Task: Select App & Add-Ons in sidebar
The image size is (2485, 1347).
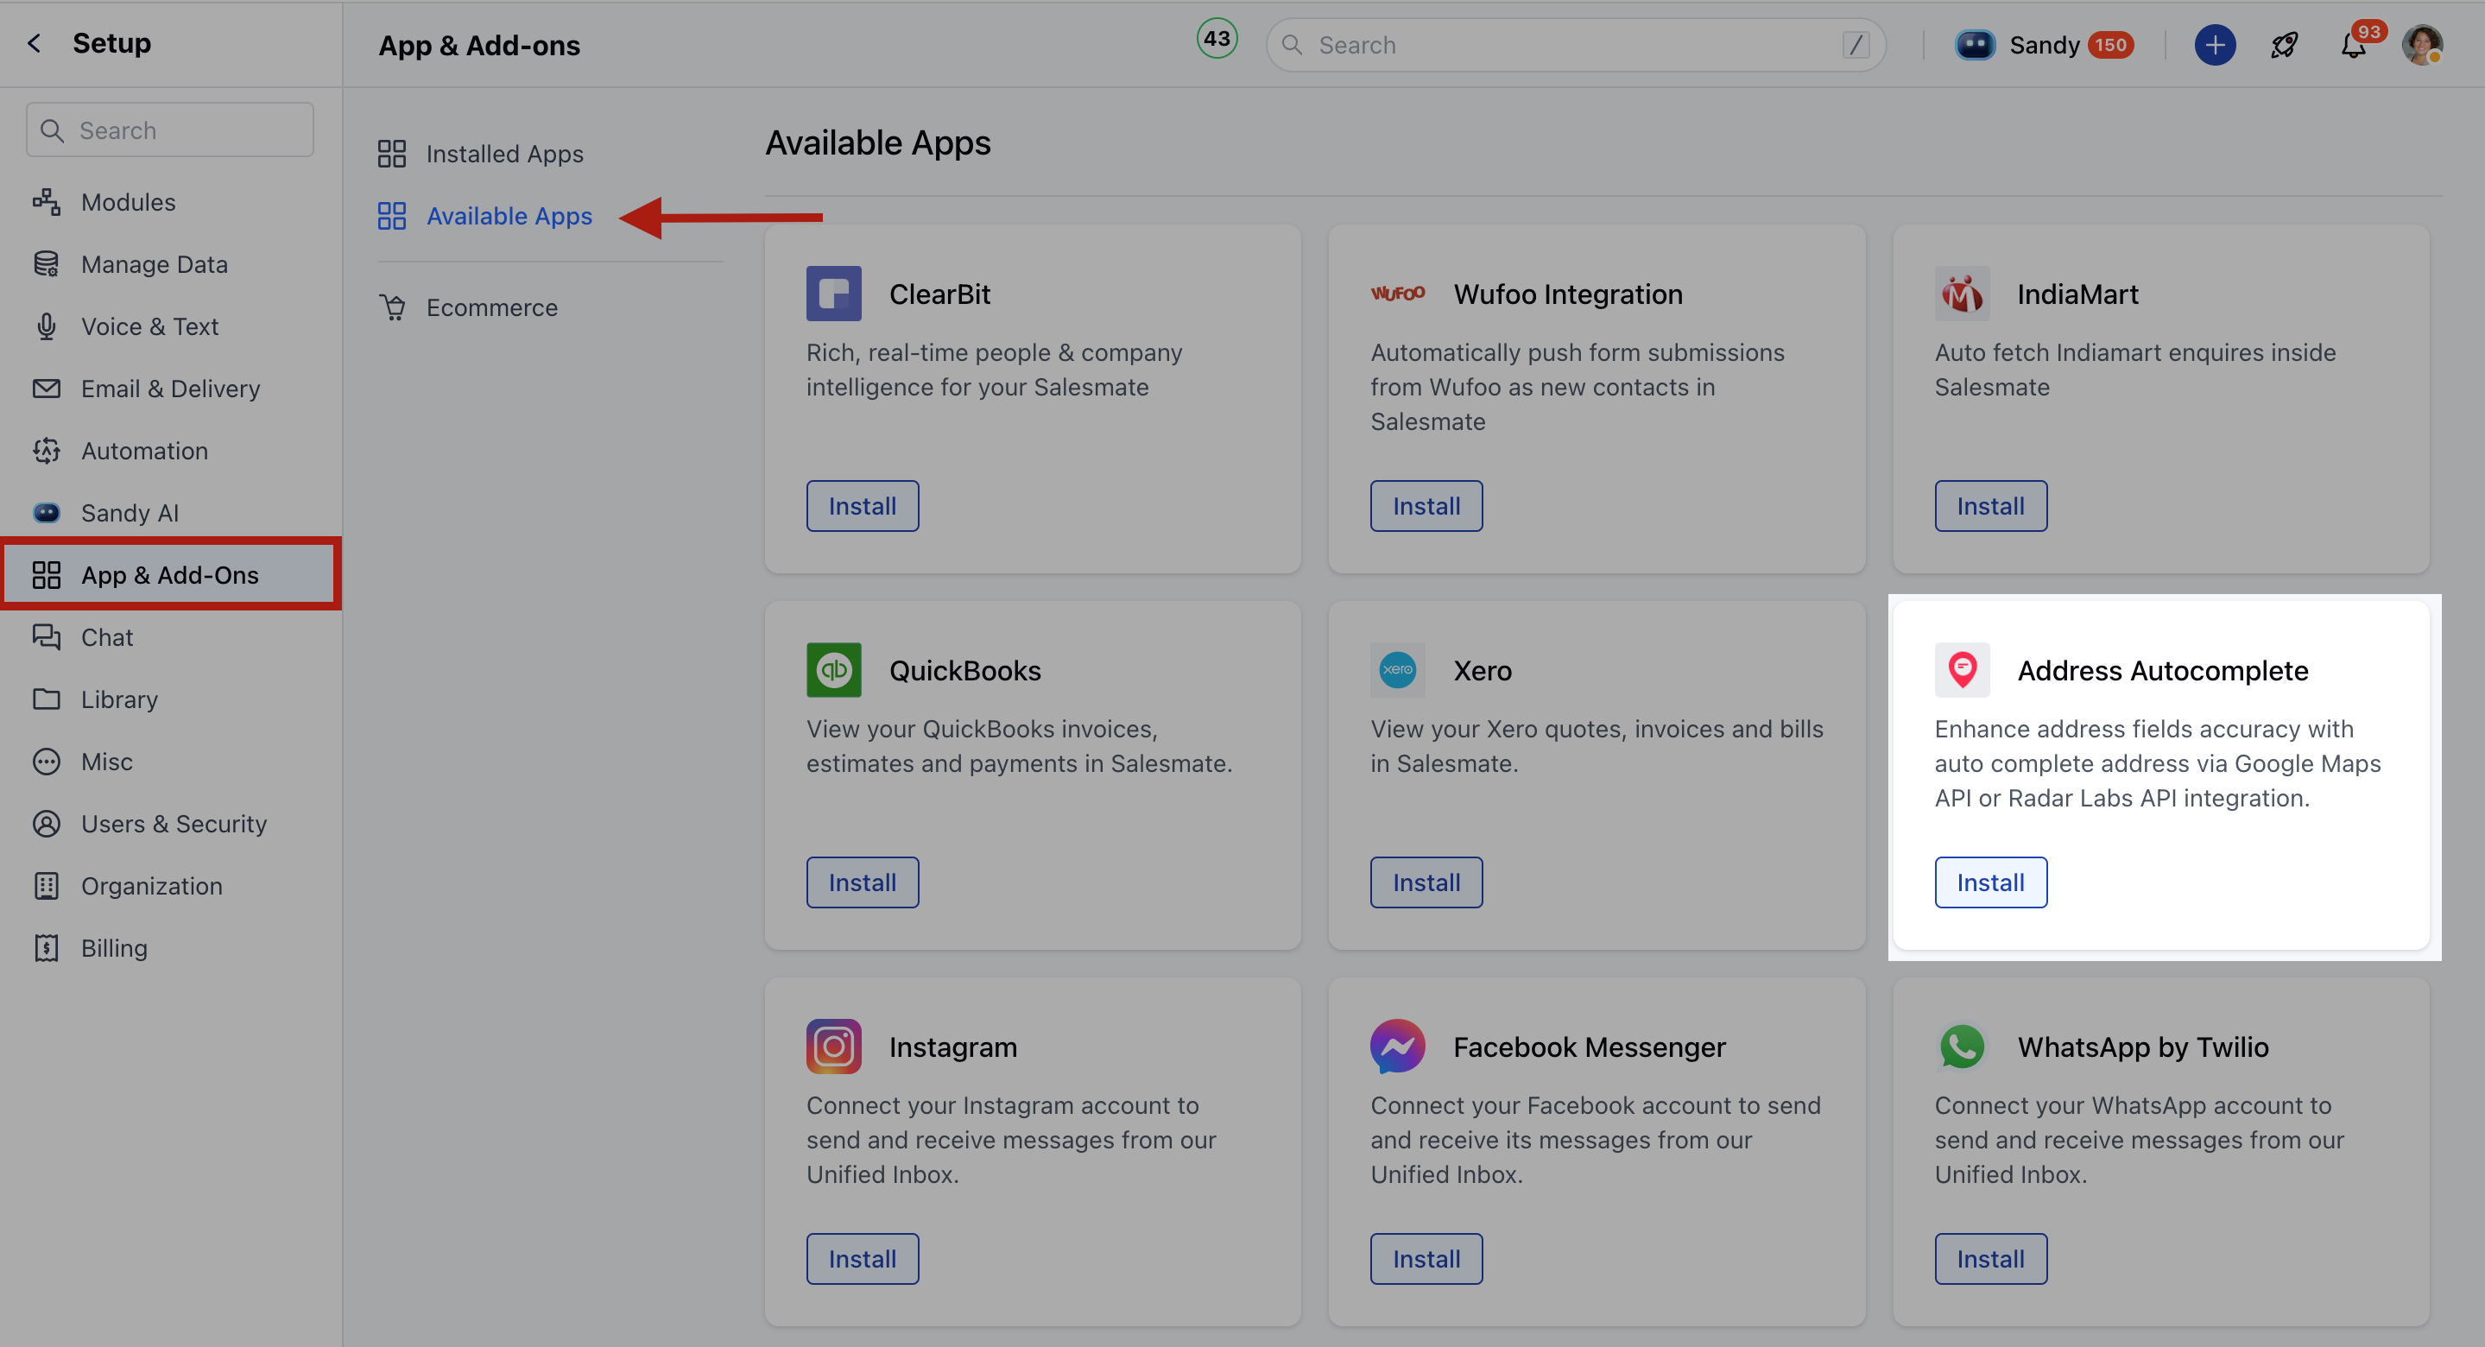Action: (x=170, y=574)
